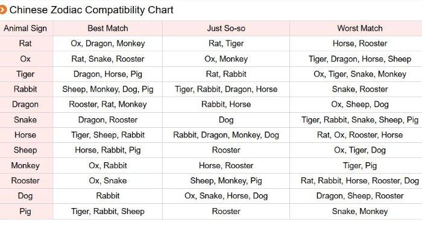Select the Pig row label

[x=25, y=212]
